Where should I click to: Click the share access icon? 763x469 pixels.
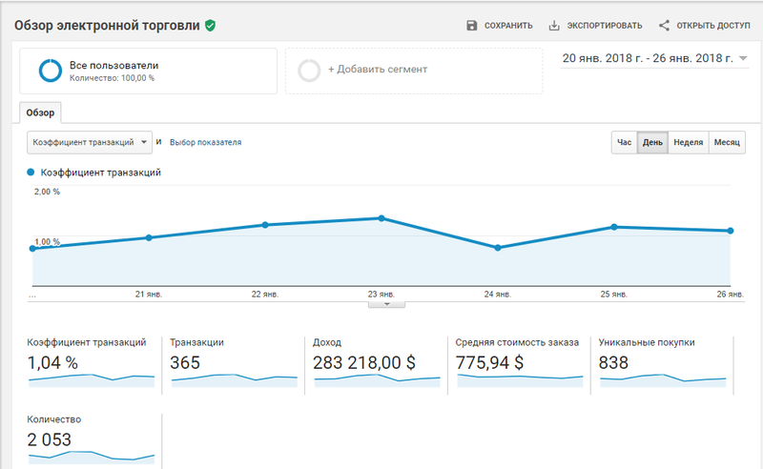pos(664,26)
